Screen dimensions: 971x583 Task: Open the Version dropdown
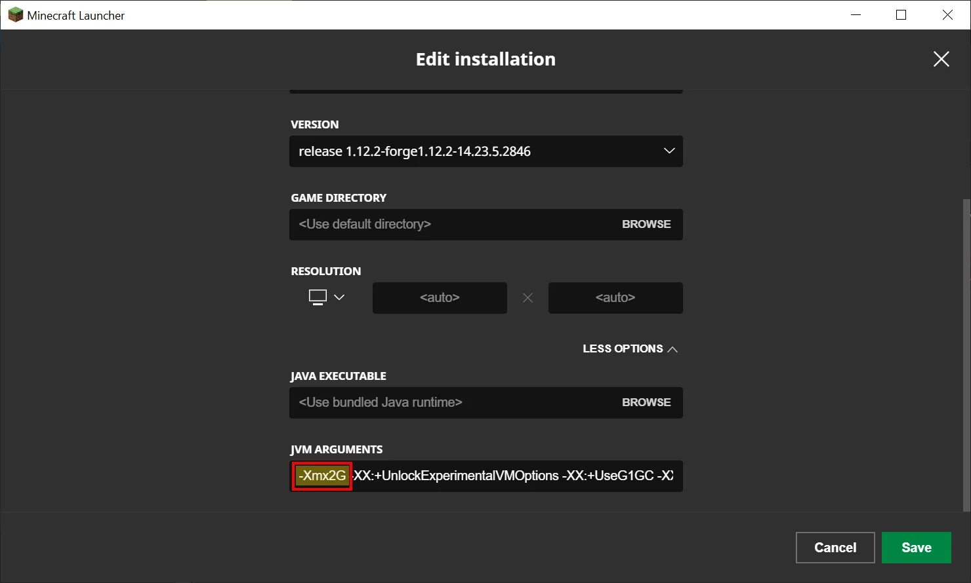(x=486, y=151)
